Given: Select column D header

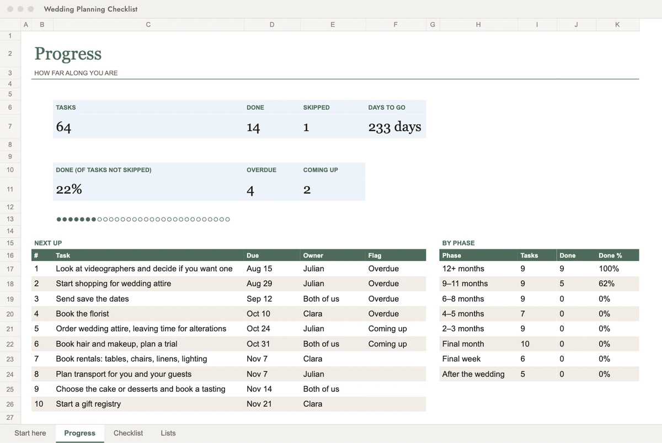Looking at the screenshot, I should pos(271,24).
